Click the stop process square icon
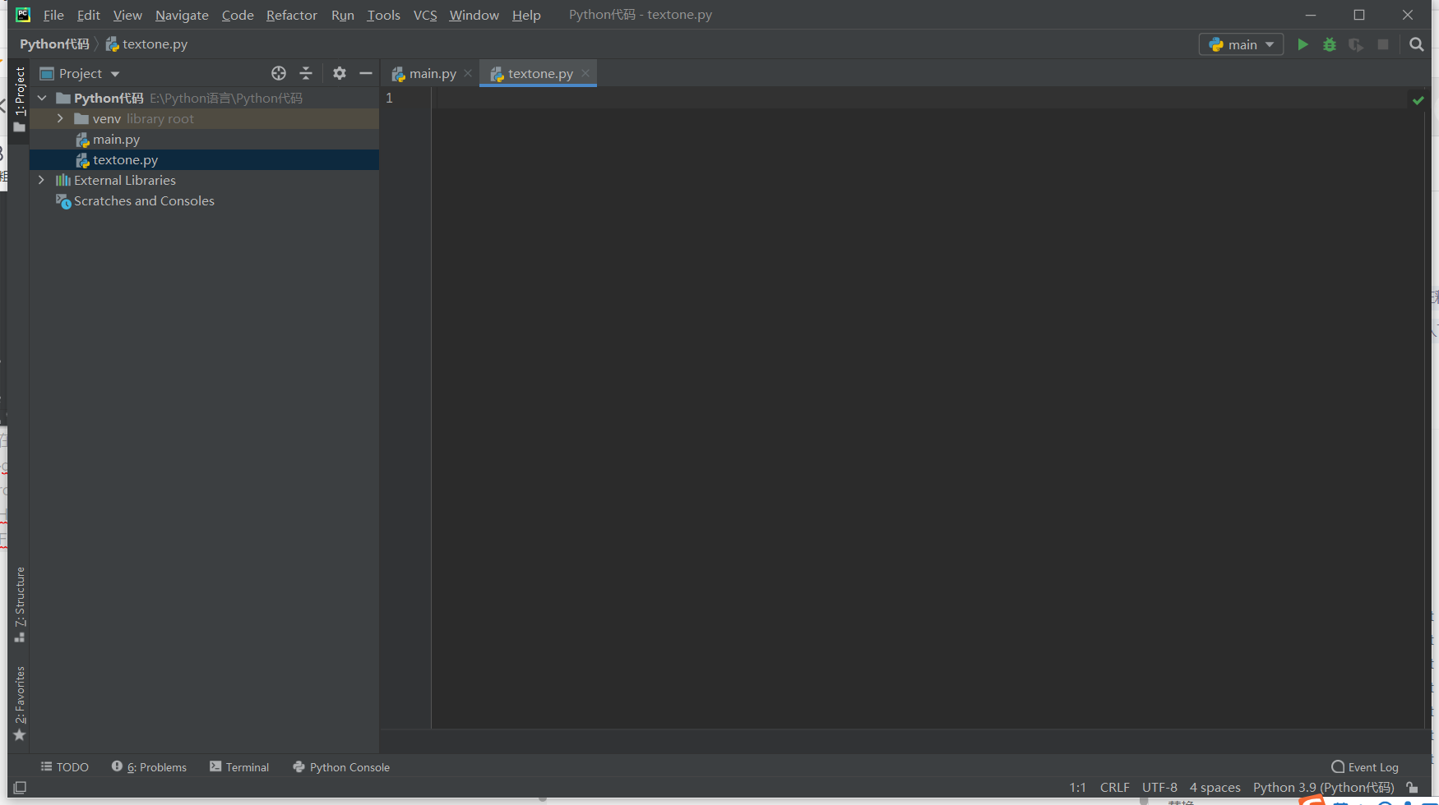 1383,44
